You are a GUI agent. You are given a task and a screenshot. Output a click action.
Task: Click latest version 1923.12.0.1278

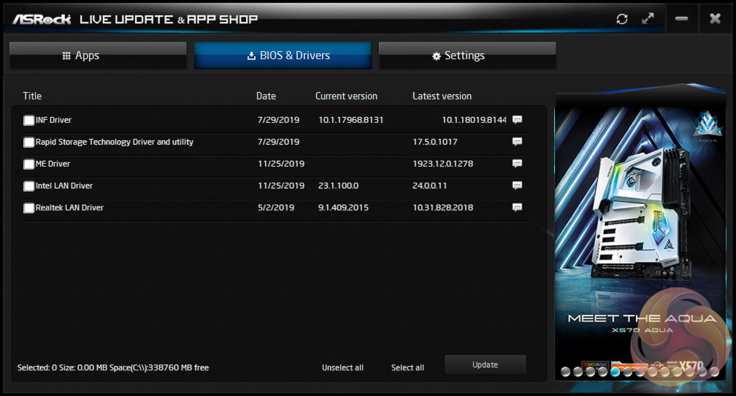click(x=443, y=164)
